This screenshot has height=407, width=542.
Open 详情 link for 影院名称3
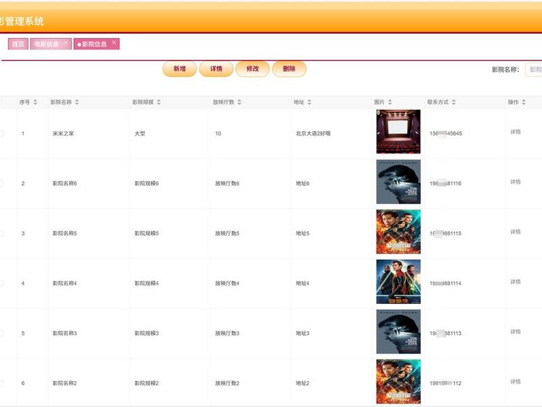click(516, 332)
